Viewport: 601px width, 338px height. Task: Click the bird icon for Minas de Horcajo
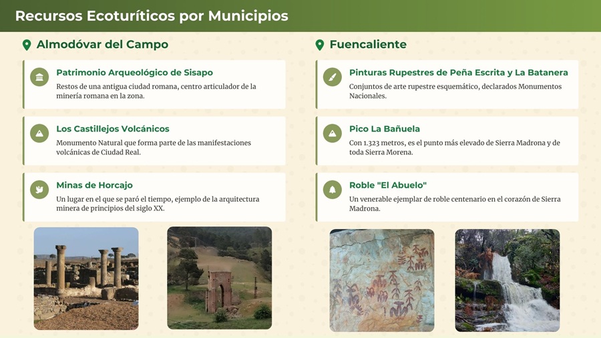point(39,190)
